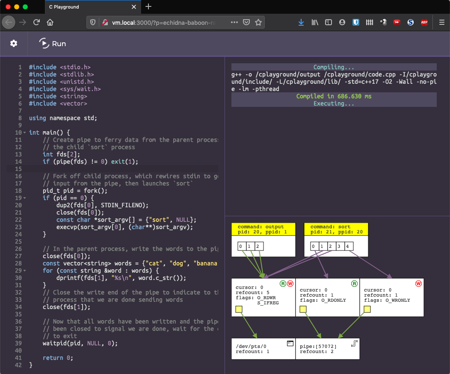Screen dimensions: 450x374
Task: Open the Bitwarden extension icon
Action: [x=355, y=22]
